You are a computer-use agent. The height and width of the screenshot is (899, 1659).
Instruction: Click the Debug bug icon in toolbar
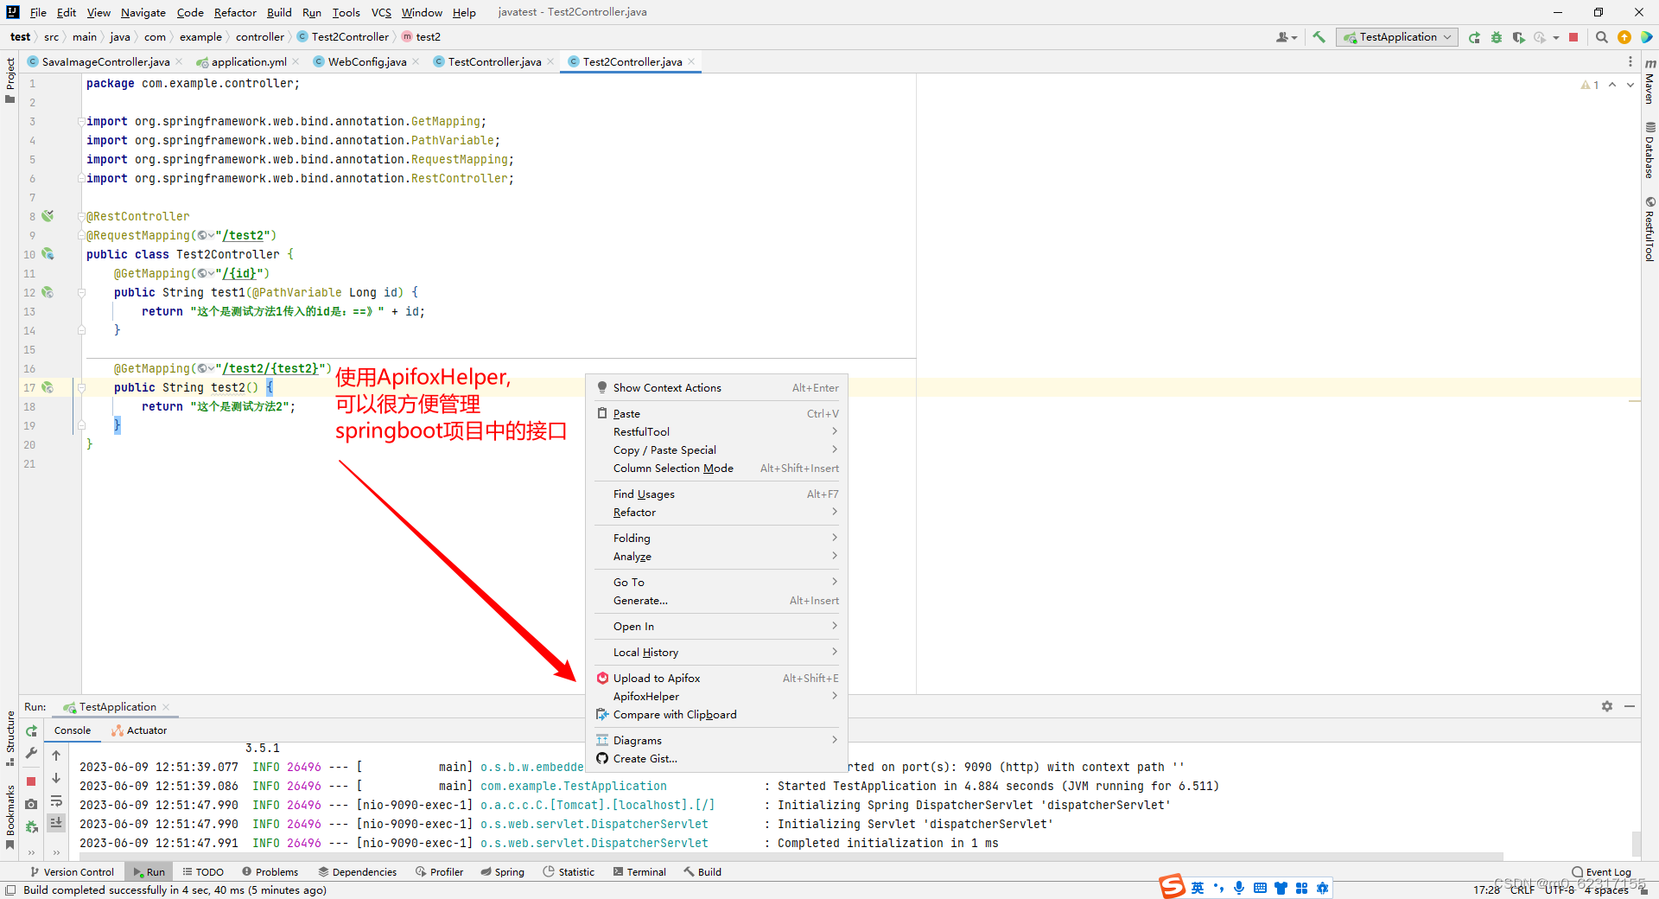tap(1496, 37)
